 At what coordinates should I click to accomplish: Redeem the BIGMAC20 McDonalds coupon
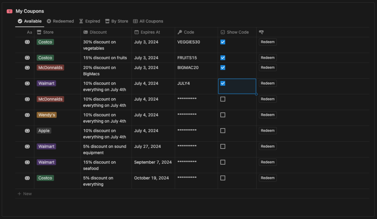pyautogui.click(x=267, y=68)
